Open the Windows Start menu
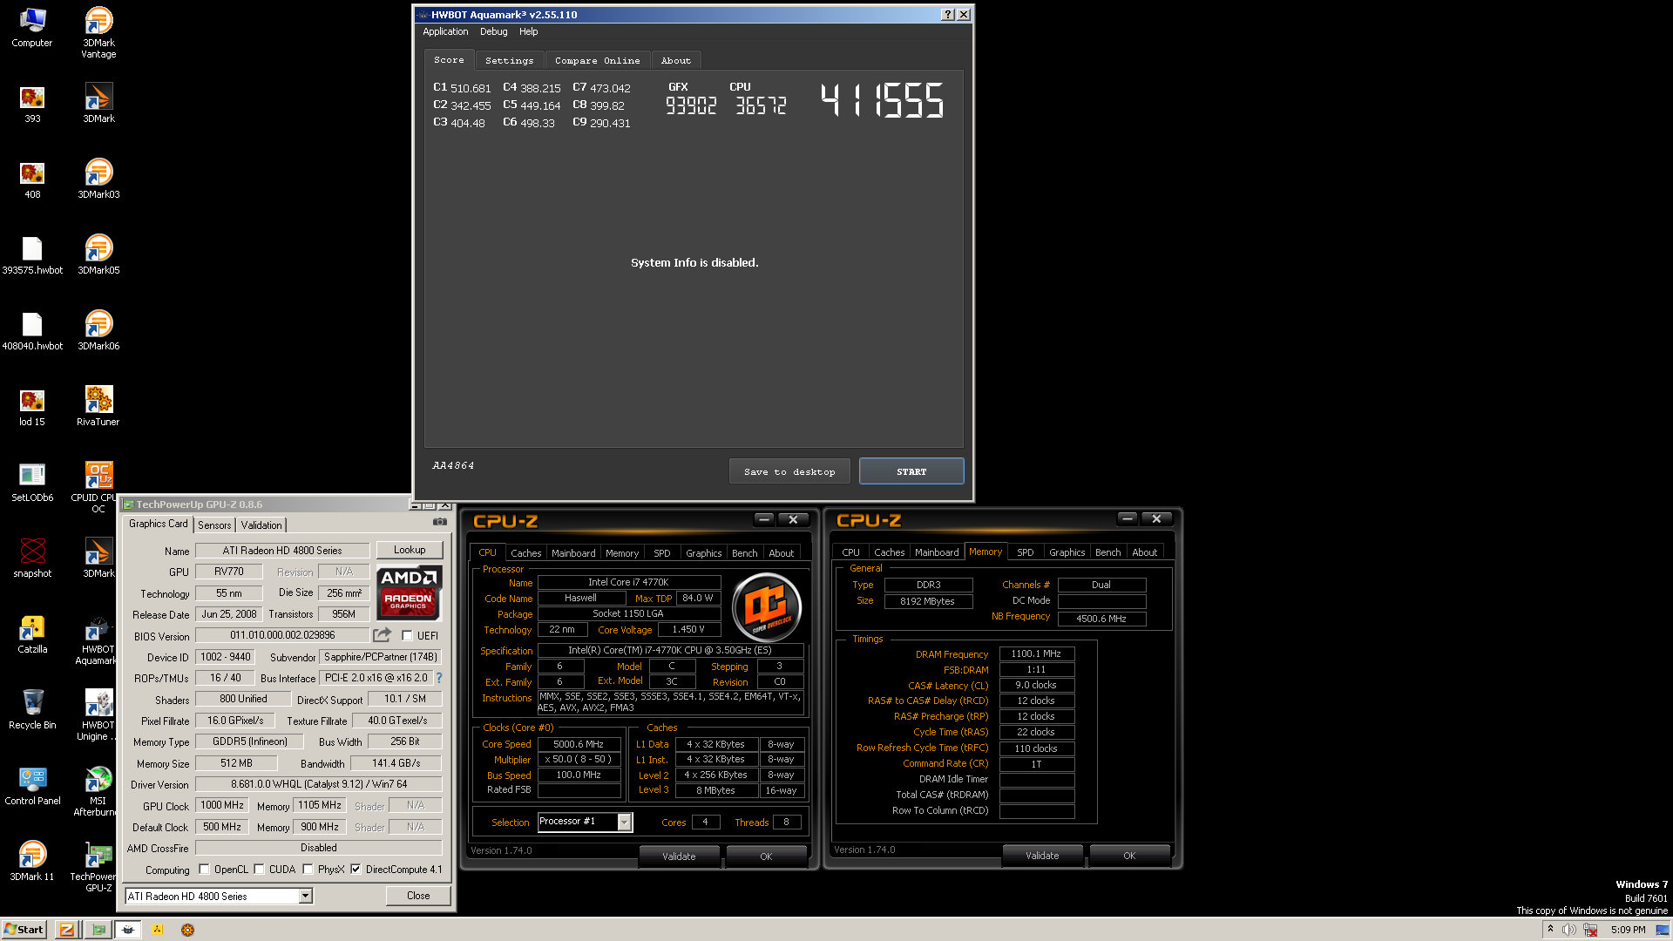Image resolution: width=1673 pixels, height=941 pixels. pyautogui.click(x=24, y=930)
